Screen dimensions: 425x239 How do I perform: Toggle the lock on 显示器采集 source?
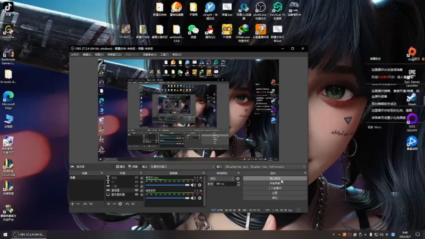click(x=141, y=194)
